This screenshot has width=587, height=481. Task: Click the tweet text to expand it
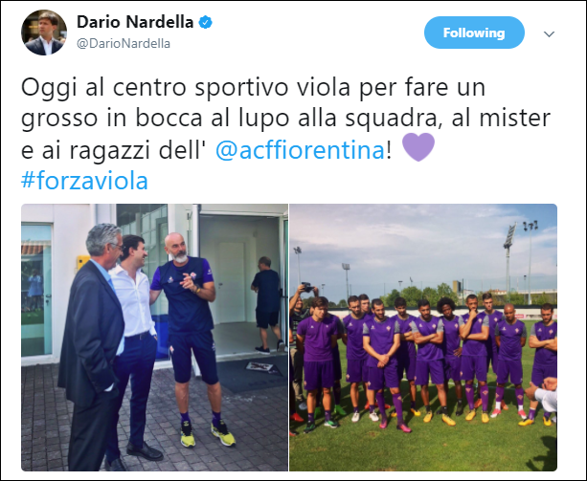pos(285,134)
